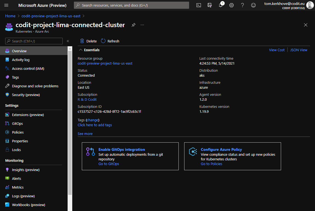Click the Refresh button
Screen dimensions: 315x211
tap(110, 41)
